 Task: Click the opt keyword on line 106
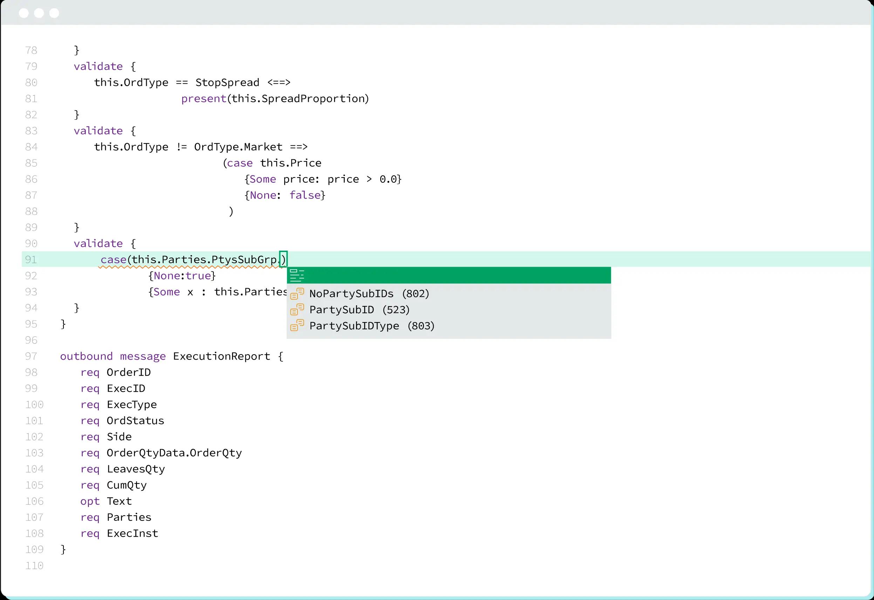click(90, 501)
